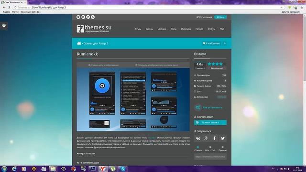This screenshot has width=306, height=172.
Task: Click the Rumianekk page title
Action: tap(87, 54)
